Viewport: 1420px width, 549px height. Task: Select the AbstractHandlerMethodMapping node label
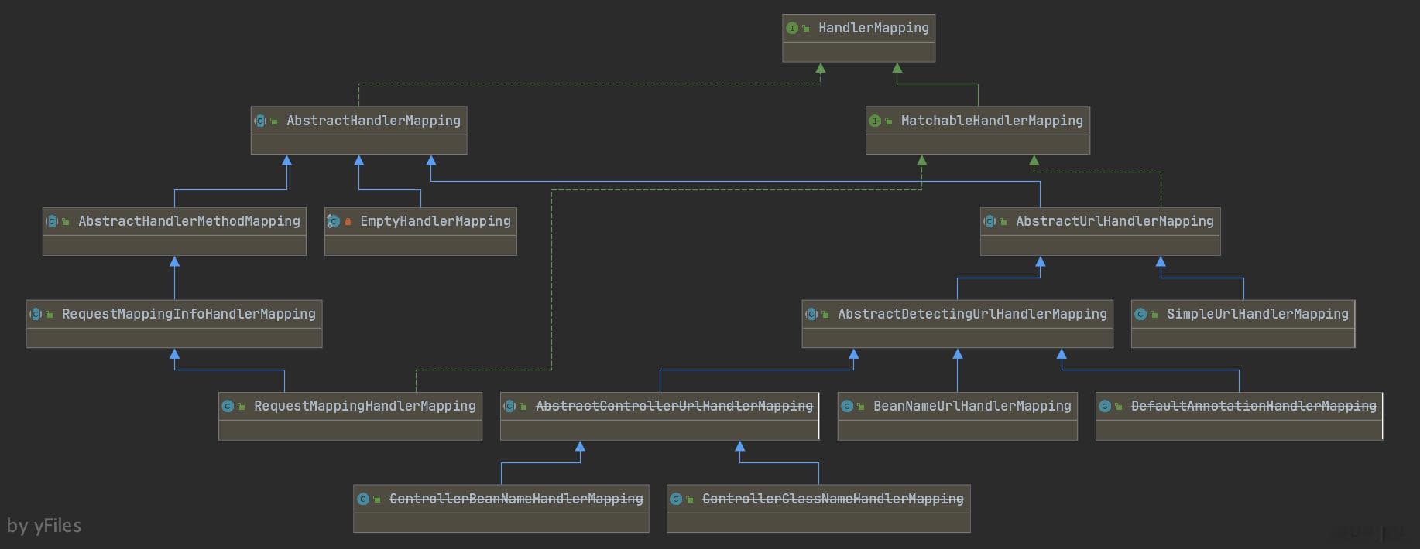(189, 221)
